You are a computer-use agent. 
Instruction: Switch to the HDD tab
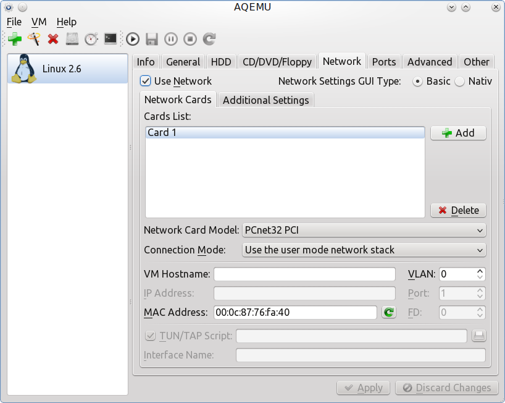tap(221, 62)
